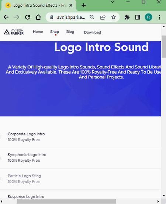
Task: Select the Symphonic Logo Intro track
Action: tap(27, 155)
